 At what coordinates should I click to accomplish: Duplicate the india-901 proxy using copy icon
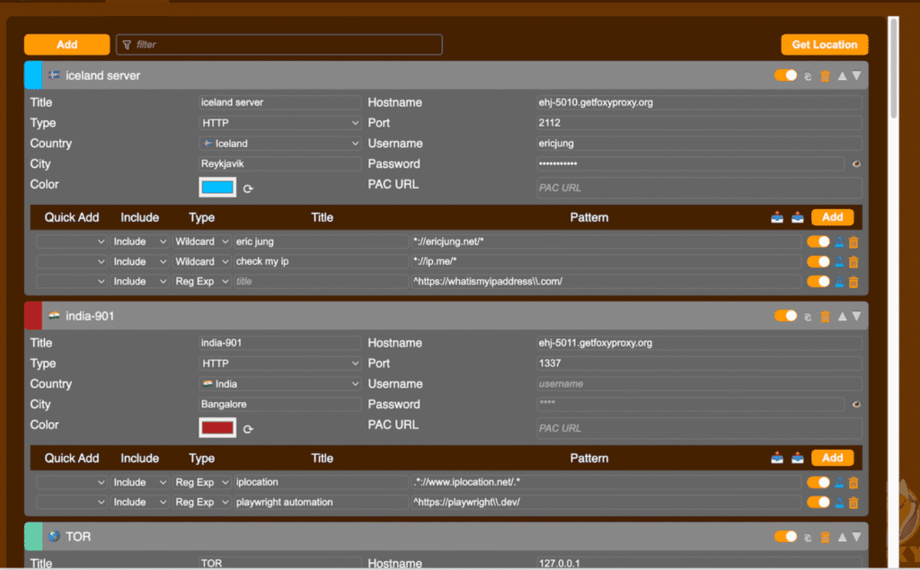(x=809, y=317)
